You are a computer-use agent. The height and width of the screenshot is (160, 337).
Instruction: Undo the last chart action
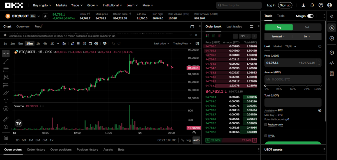point(113,44)
